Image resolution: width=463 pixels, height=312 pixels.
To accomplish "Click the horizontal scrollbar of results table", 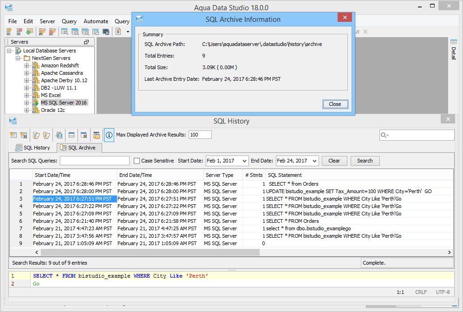I will click(x=150, y=253).
